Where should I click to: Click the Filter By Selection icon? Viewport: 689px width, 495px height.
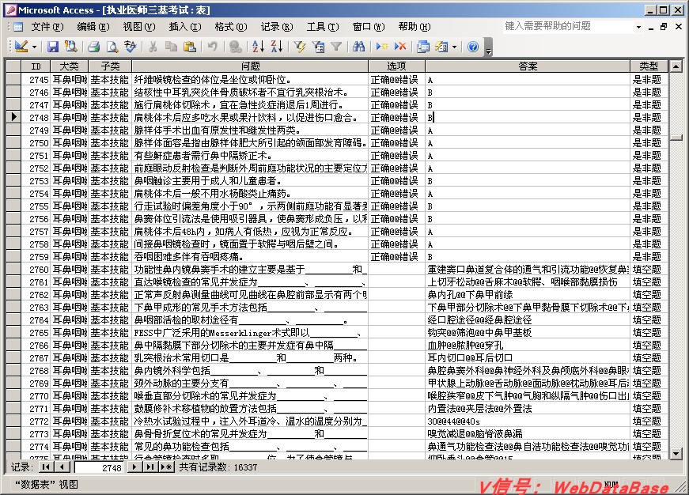(x=300, y=46)
